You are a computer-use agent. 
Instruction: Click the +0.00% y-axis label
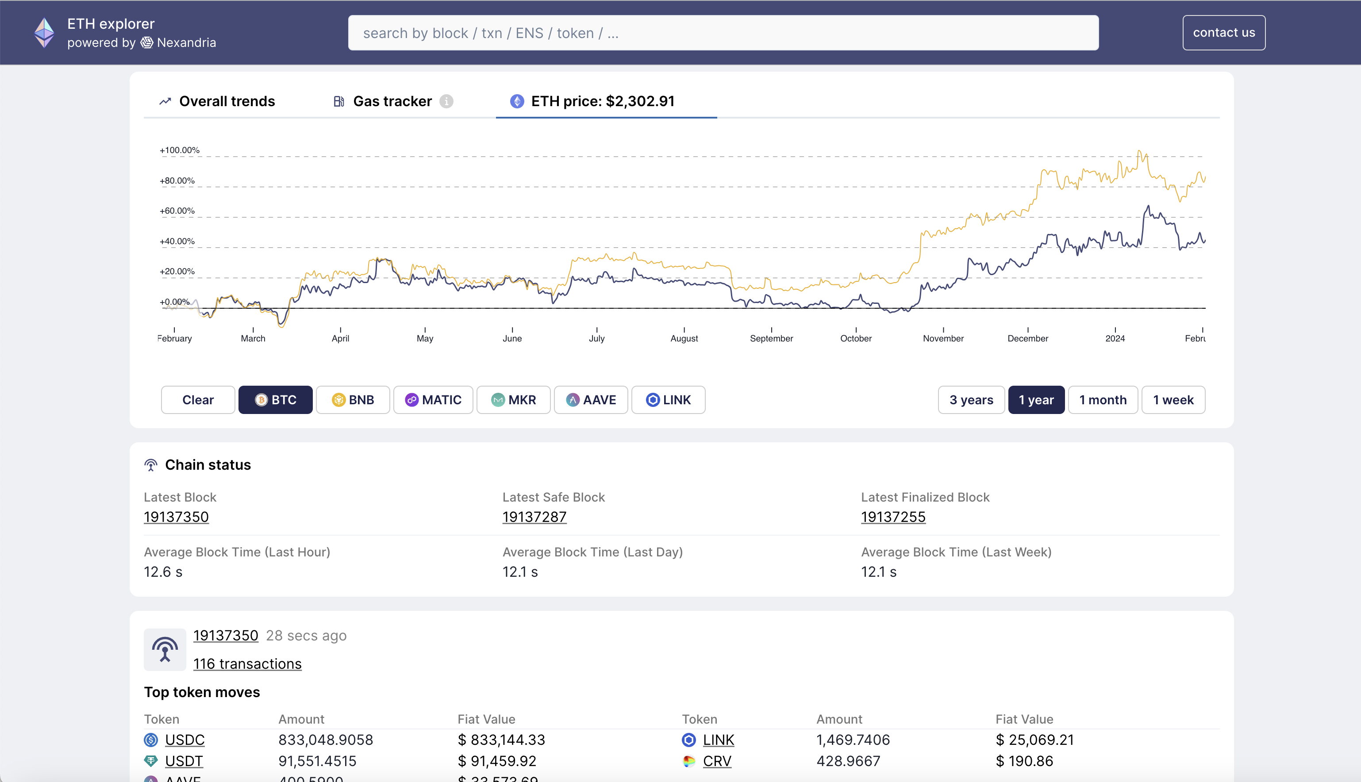(175, 302)
